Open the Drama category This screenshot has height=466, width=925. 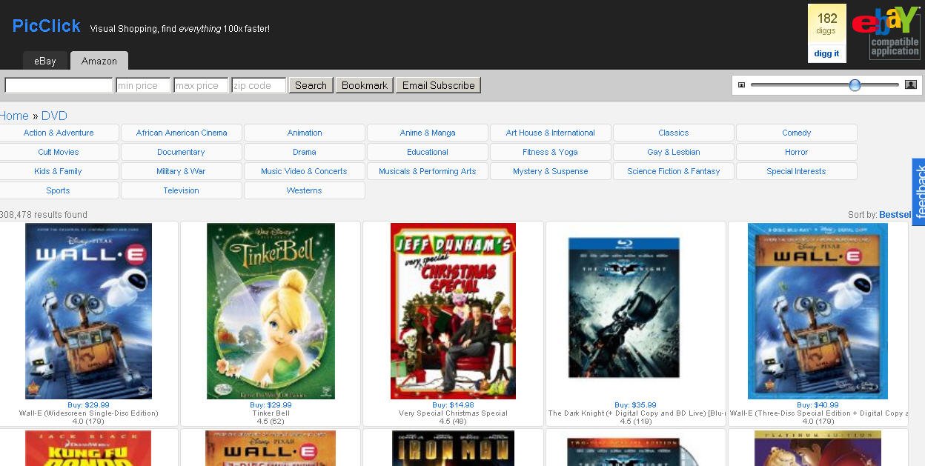[x=305, y=152]
